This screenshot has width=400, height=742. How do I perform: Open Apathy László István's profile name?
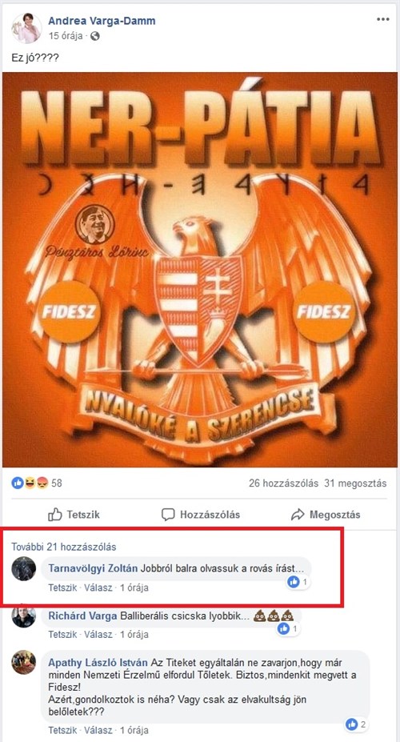98,663
